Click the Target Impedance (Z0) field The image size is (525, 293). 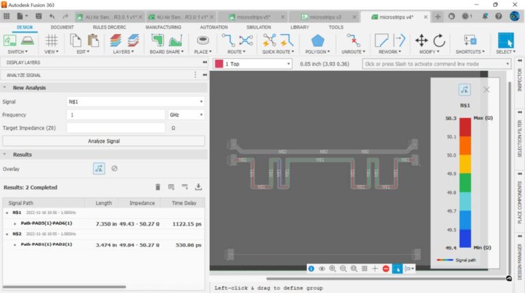click(x=116, y=128)
